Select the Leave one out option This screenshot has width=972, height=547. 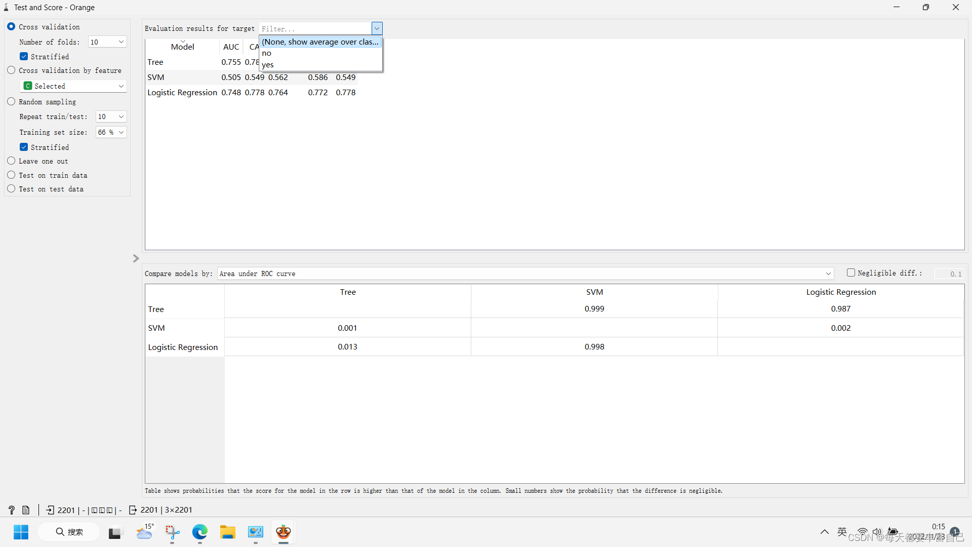click(12, 161)
